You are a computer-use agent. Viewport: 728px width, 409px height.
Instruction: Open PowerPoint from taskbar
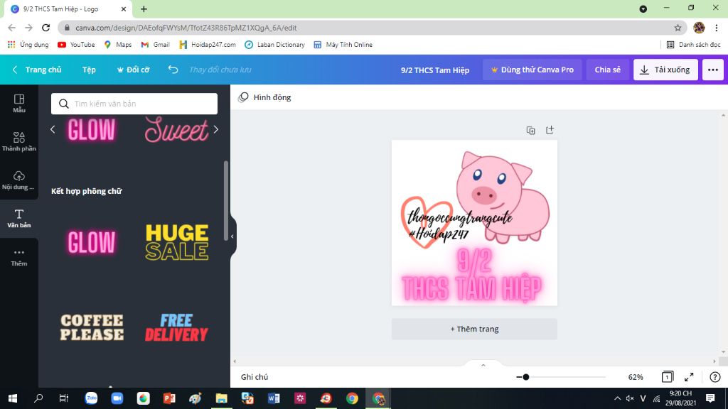169,398
